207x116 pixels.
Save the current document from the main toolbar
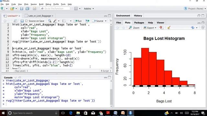click(22, 9)
